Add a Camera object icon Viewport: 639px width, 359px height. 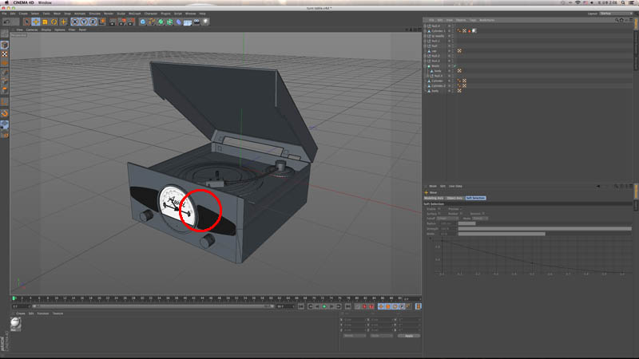pos(196,22)
